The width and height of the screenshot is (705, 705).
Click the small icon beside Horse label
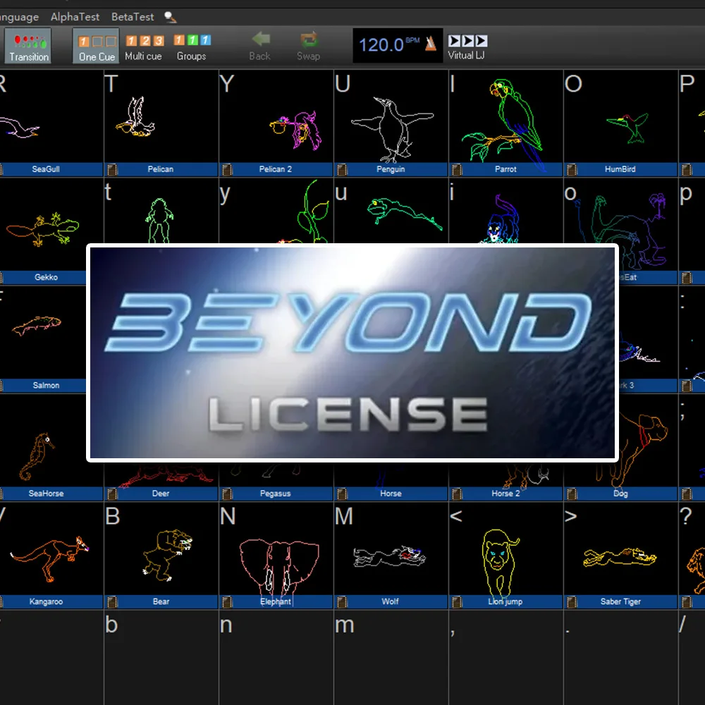pyautogui.click(x=342, y=493)
